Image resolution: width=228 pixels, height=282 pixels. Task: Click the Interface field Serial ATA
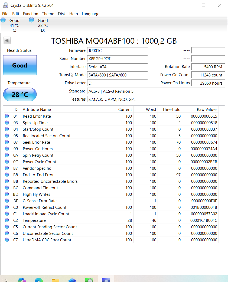[x=117, y=67]
